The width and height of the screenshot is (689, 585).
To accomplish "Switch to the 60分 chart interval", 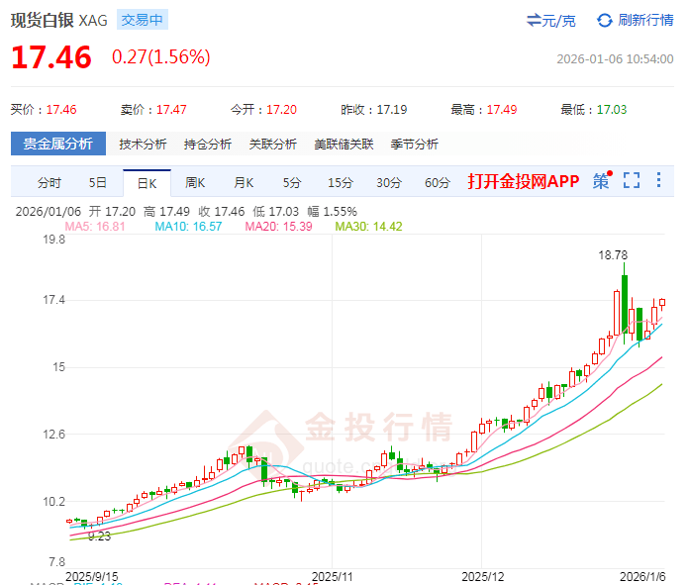I will 437,182.
